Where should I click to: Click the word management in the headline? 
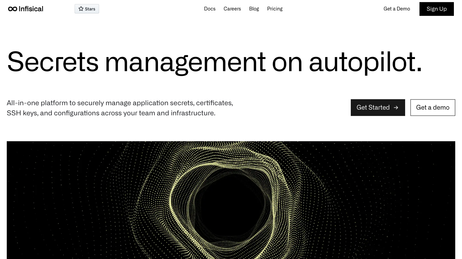tap(185, 62)
